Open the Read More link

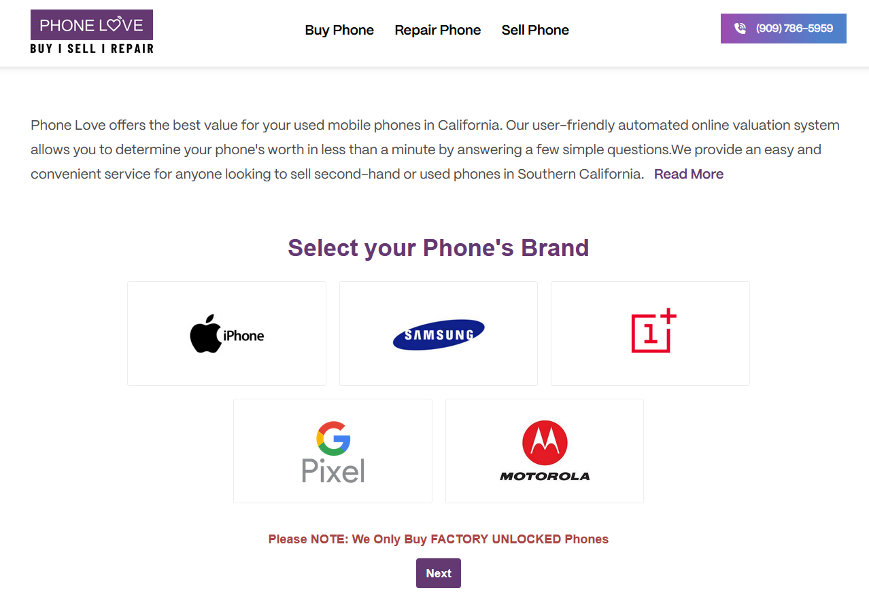point(689,174)
